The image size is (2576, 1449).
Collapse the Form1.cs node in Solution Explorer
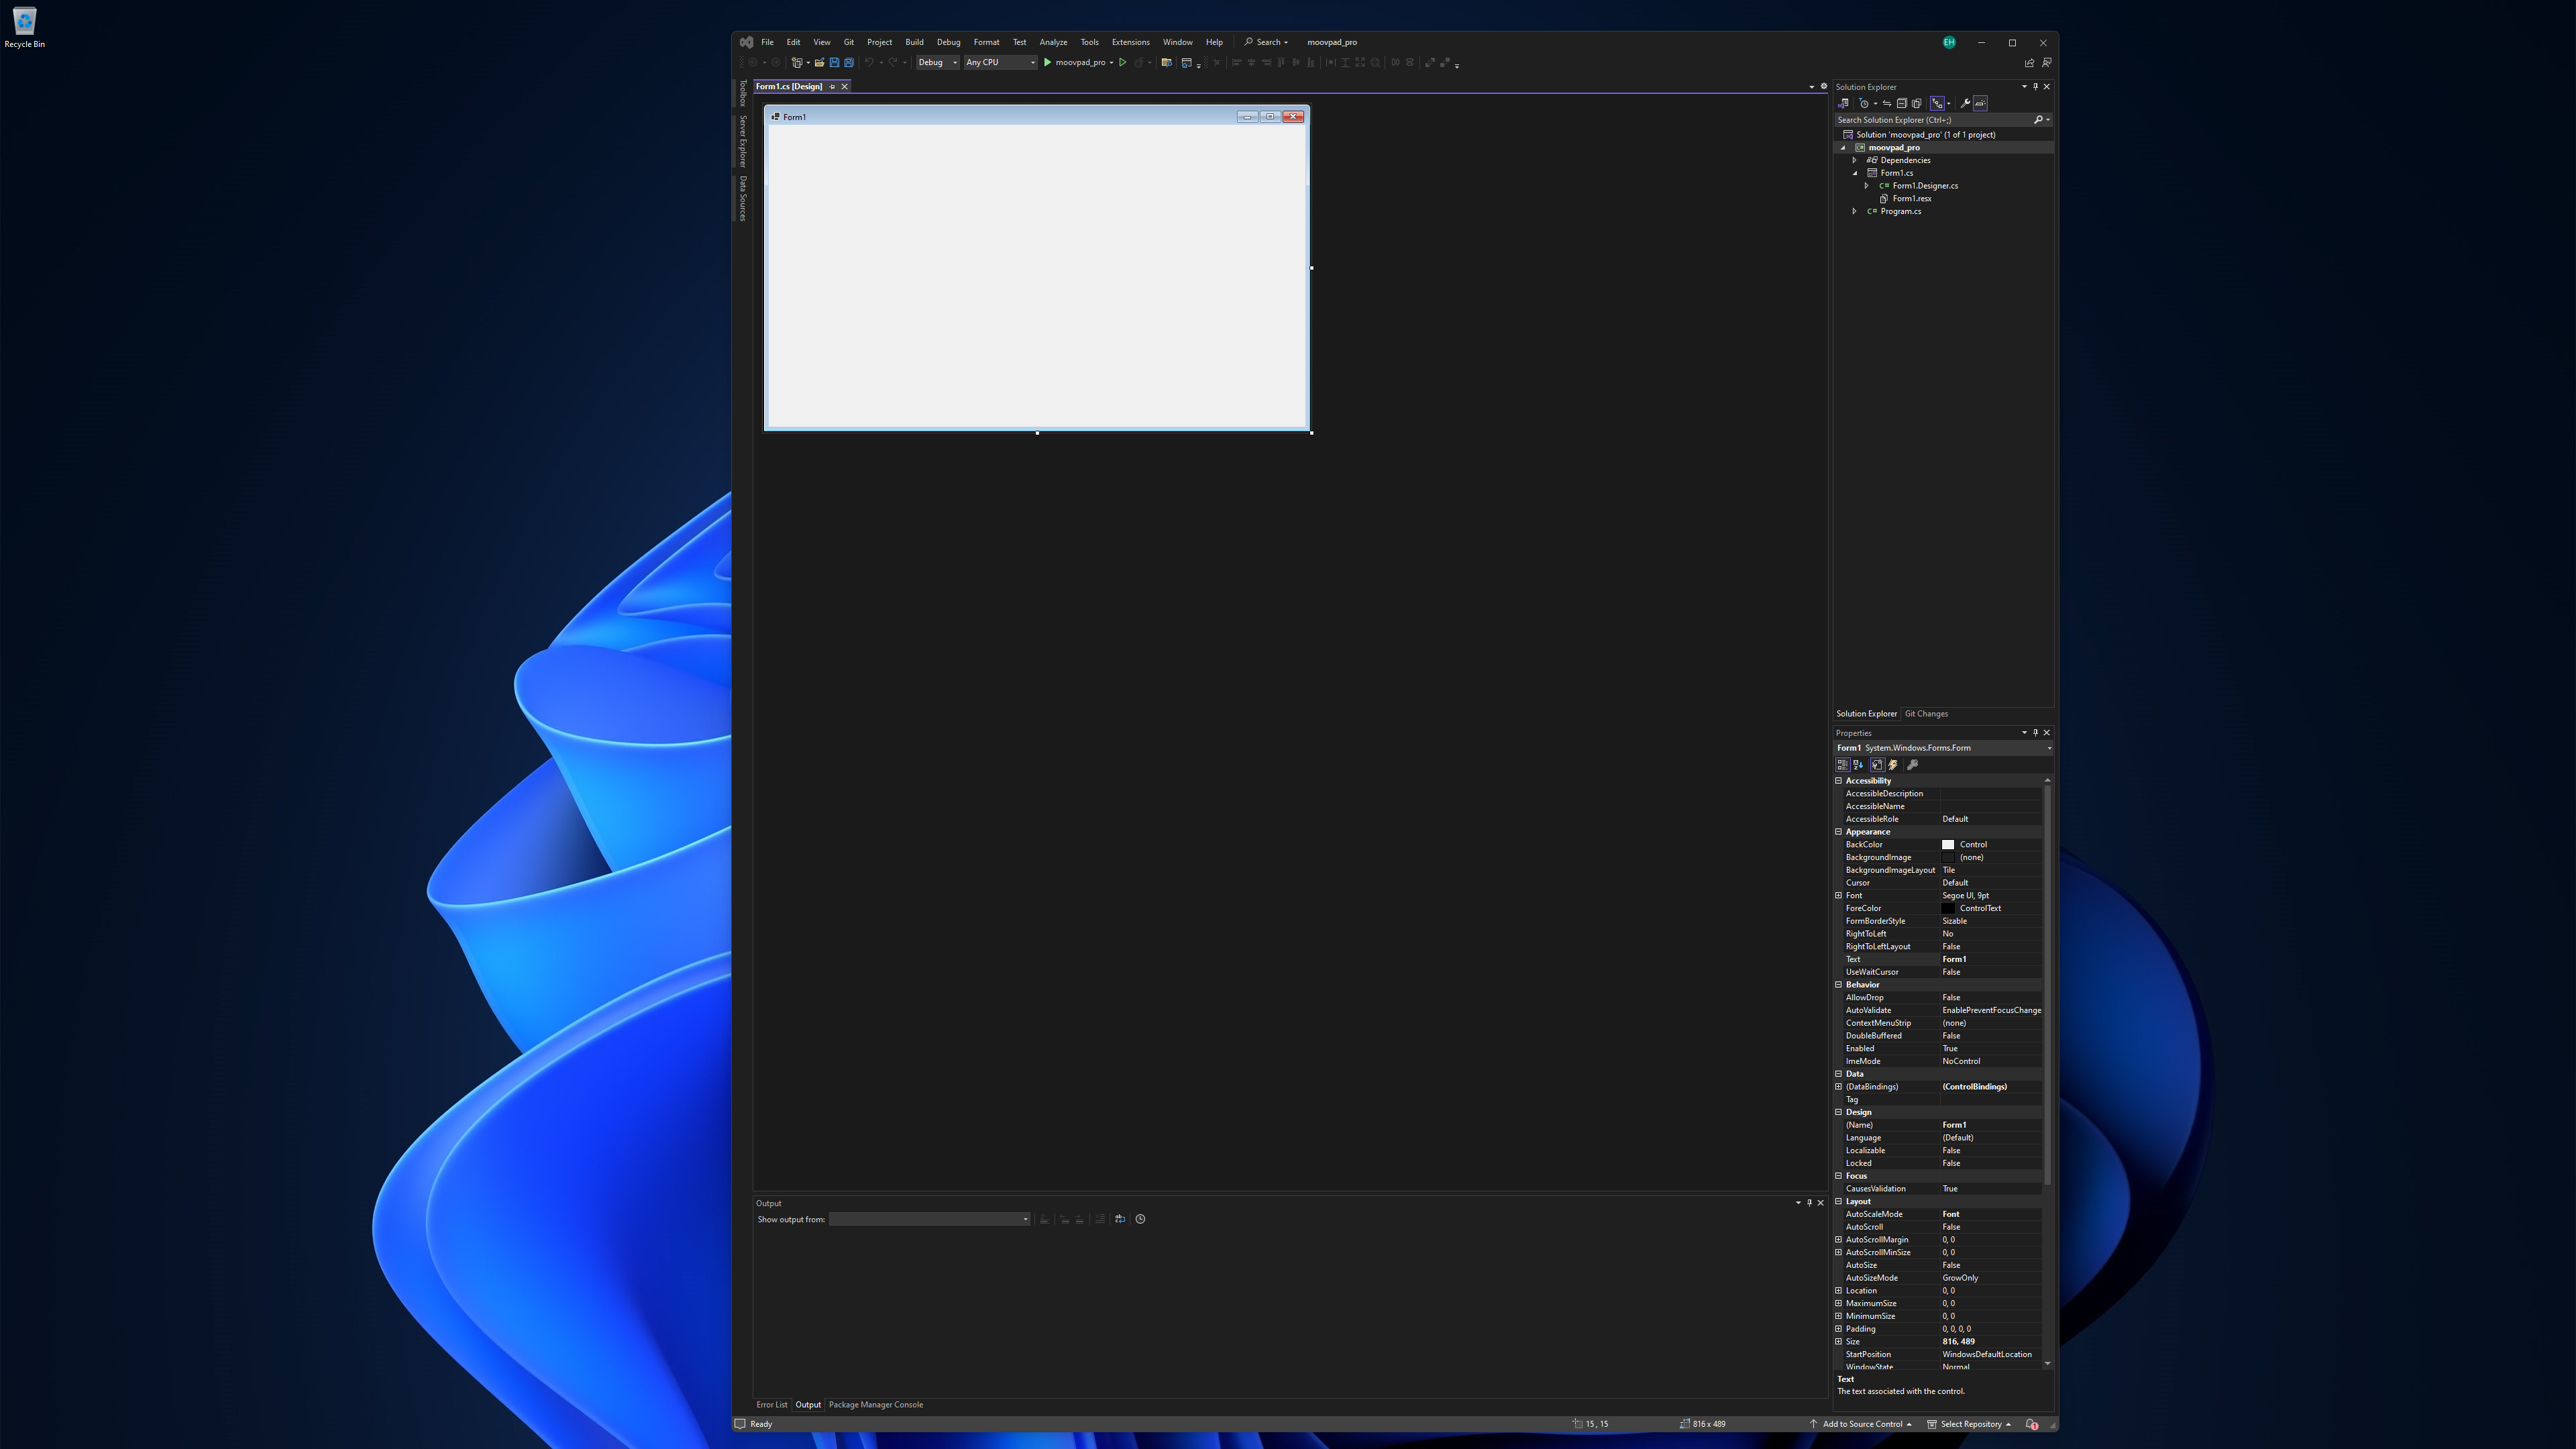coord(1855,173)
